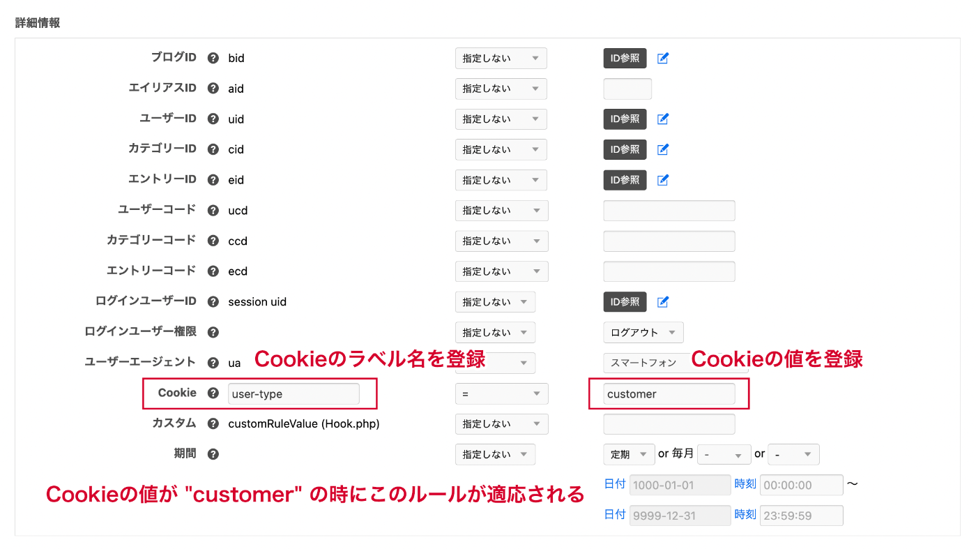Open the カスタム condition dropdown
Viewport: 976px width, 549px height.
pyautogui.click(x=501, y=424)
